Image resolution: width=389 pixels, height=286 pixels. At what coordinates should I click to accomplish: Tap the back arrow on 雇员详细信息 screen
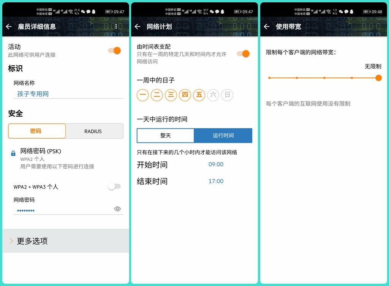click(x=9, y=26)
